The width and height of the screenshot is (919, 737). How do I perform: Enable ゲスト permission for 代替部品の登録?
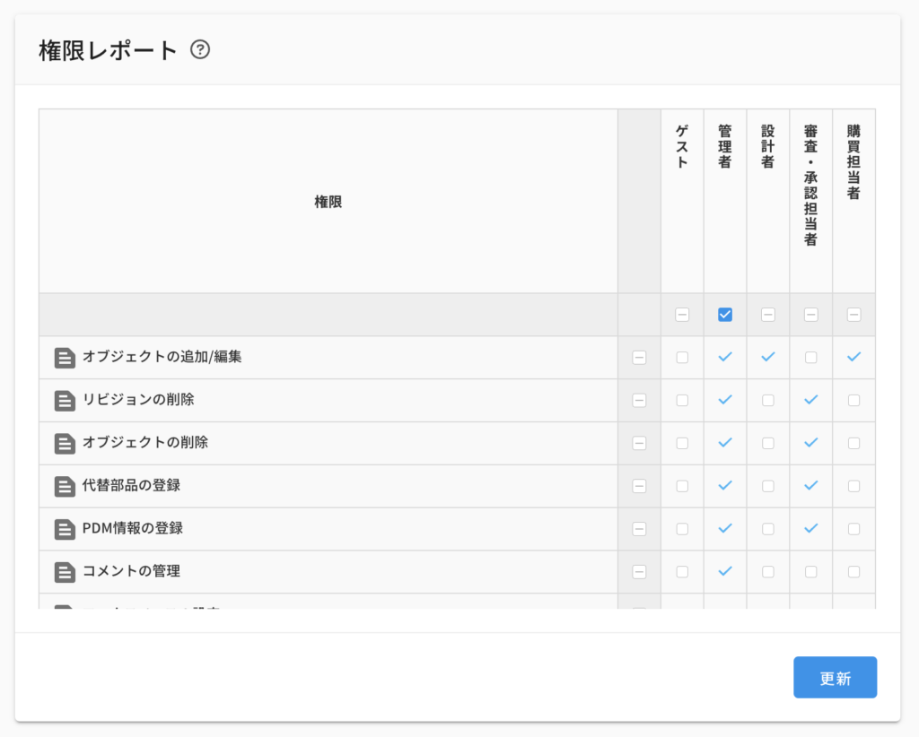coord(681,486)
